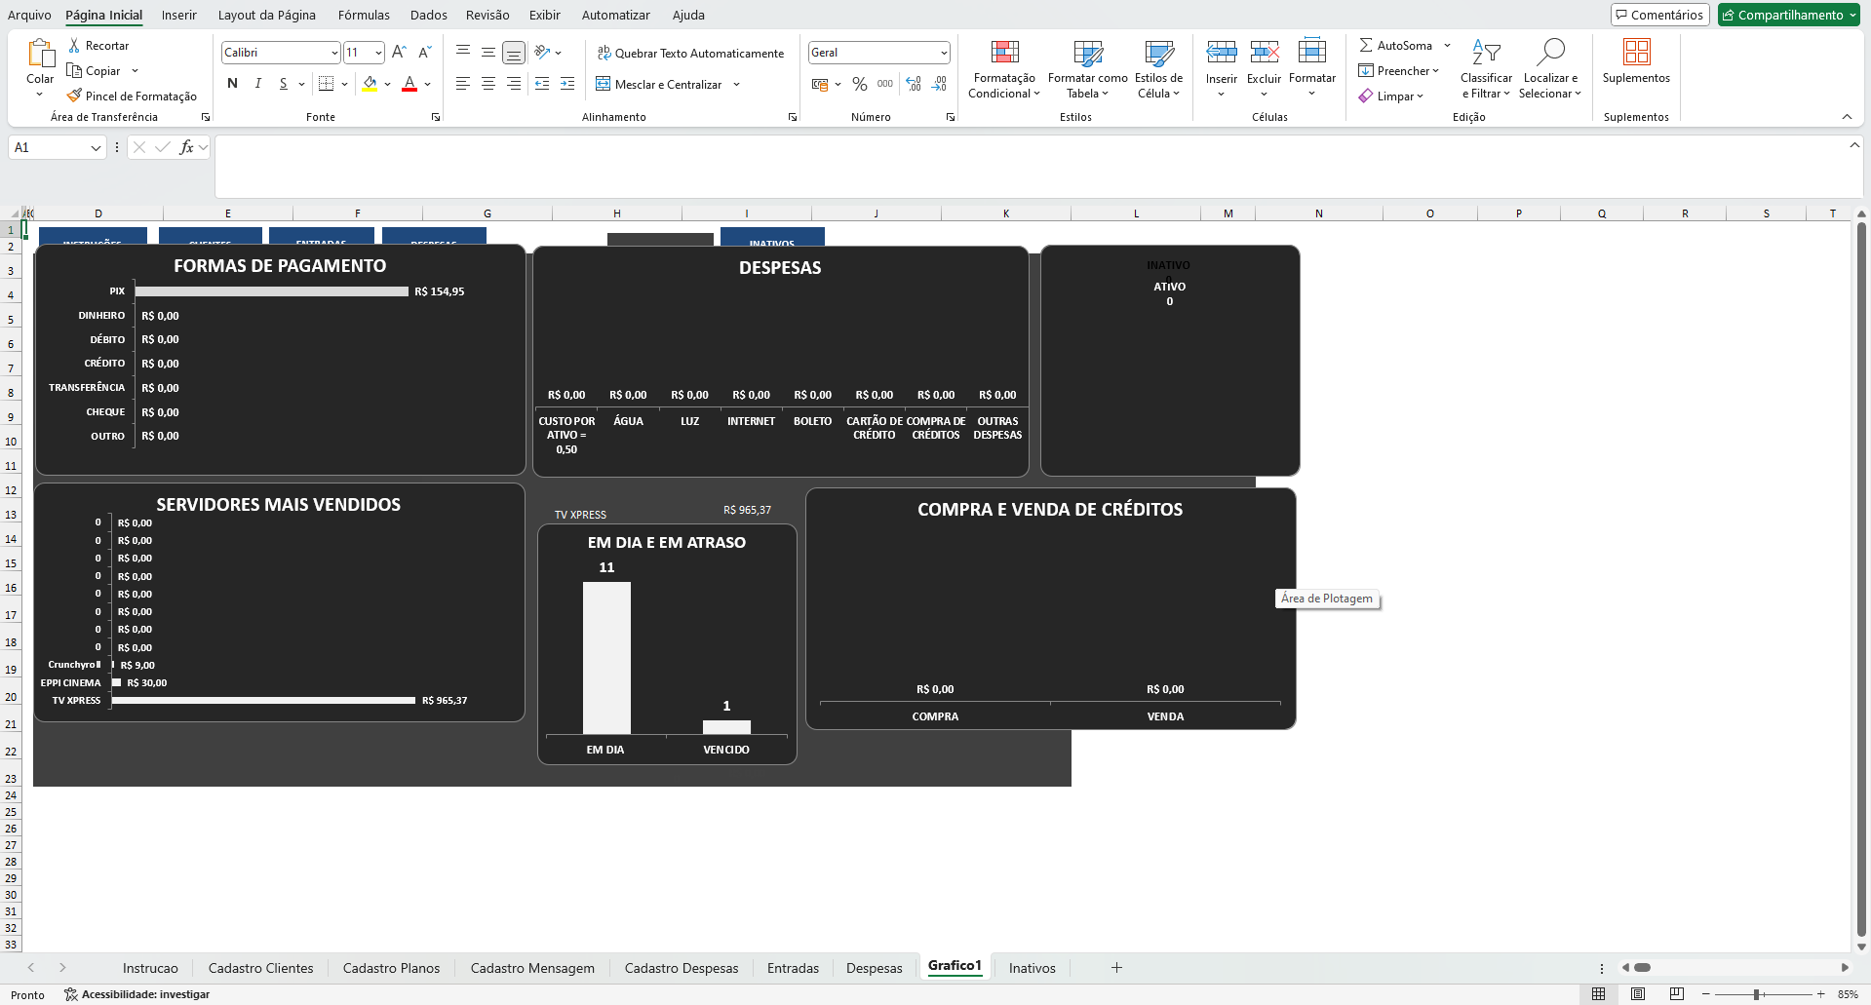Toggle bold (N) formatting
Image resolution: width=1871 pixels, height=1005 pixels.
point(232,84)
